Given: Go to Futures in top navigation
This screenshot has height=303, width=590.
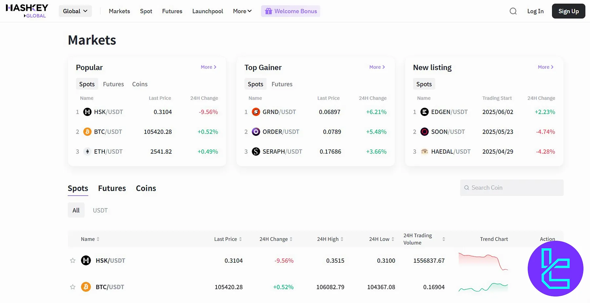Looking at the screenshot, I should pyautogui.click(x=172, y=11).
